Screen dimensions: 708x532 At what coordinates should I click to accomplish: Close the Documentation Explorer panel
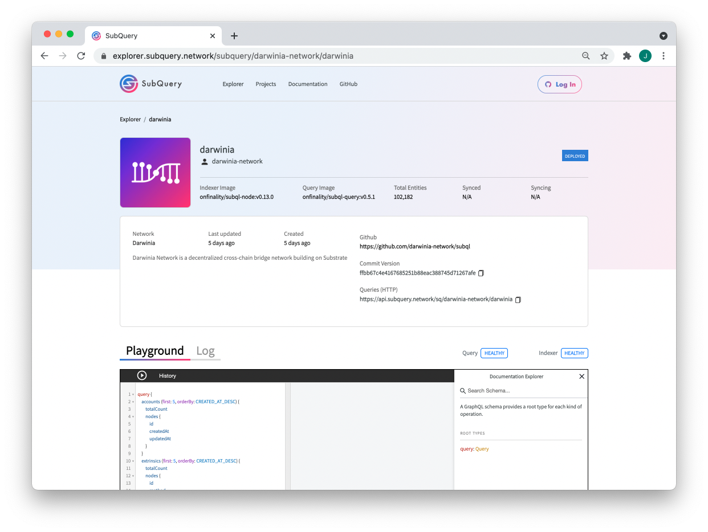[x=581, y=377]
